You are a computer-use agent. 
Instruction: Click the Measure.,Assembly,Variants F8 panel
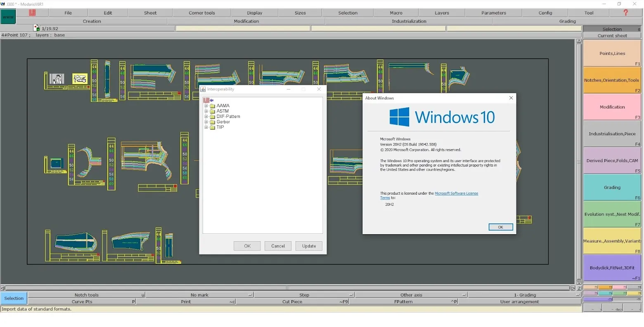[x=612, y=241]
